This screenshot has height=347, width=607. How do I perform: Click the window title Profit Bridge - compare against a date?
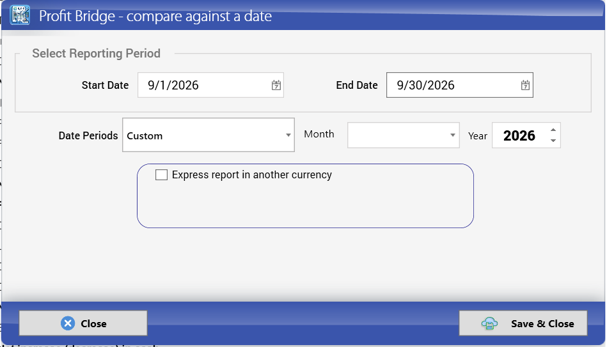click(x=155, y=16)
